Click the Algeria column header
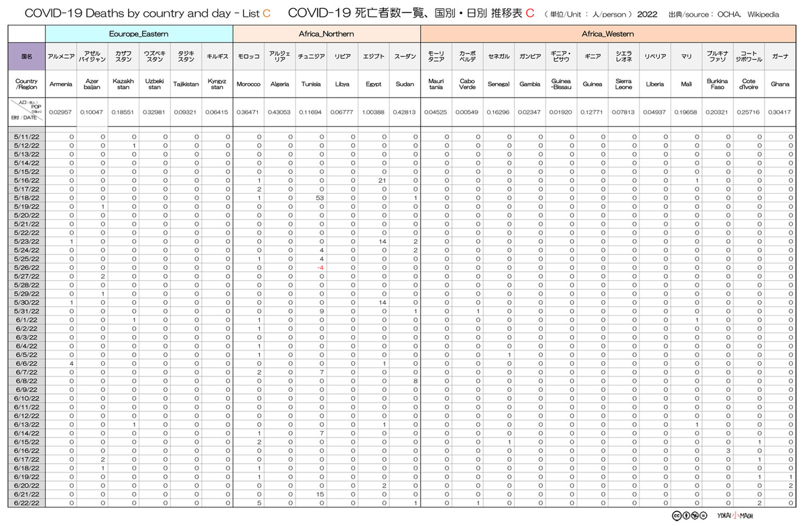The image size is (804, 526). coord(279,84)
